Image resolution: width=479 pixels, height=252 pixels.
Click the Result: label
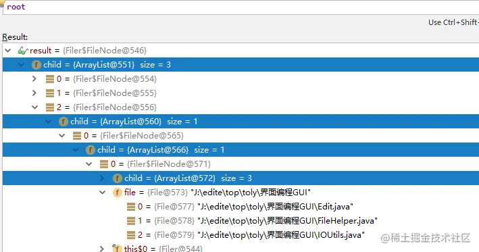(15, 37)
